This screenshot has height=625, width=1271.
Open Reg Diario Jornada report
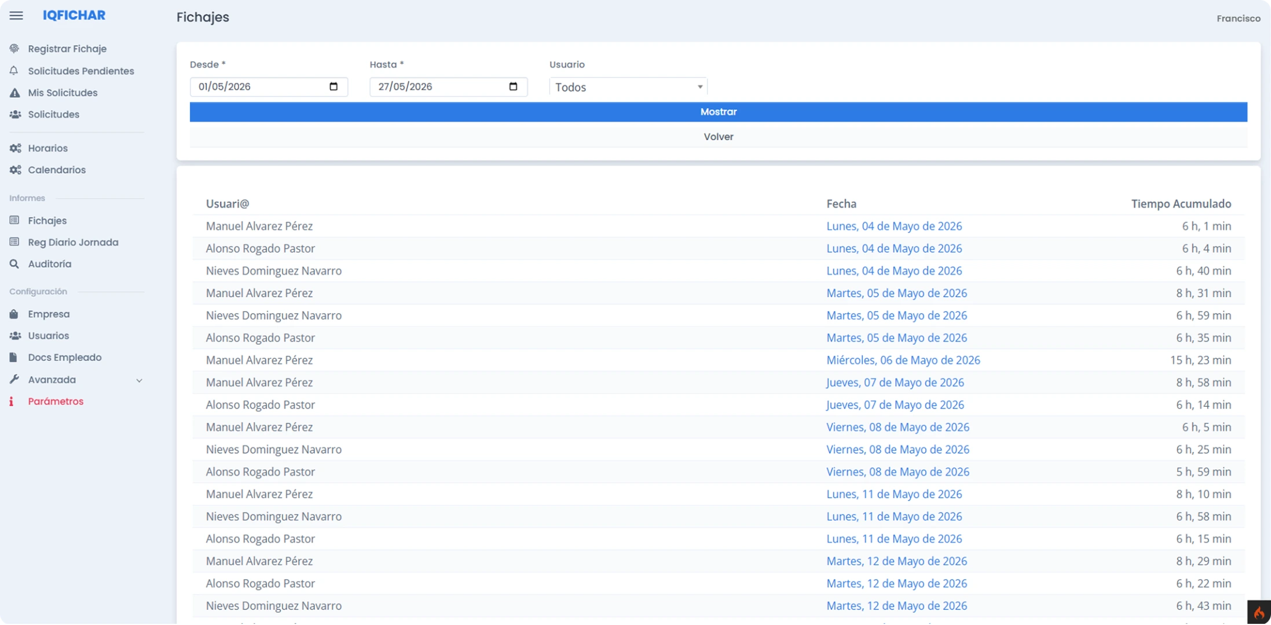click(73, 242)
